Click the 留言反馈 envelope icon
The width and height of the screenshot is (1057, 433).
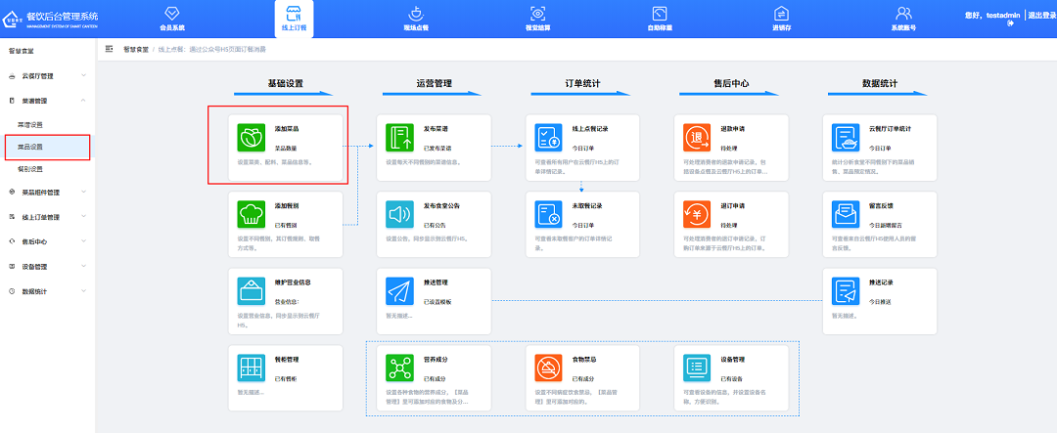coord(846,212)
